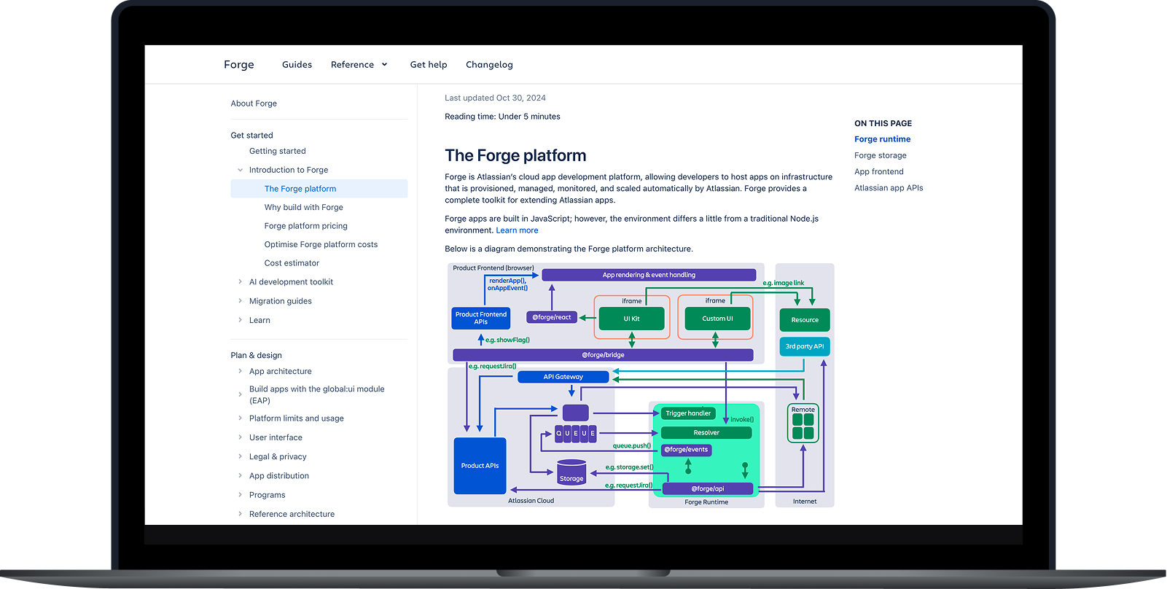Click the Storage cylinder icon in diagram
This screenshot has width=1167, height=589.
pyautogui.click(x=571, y=472)
